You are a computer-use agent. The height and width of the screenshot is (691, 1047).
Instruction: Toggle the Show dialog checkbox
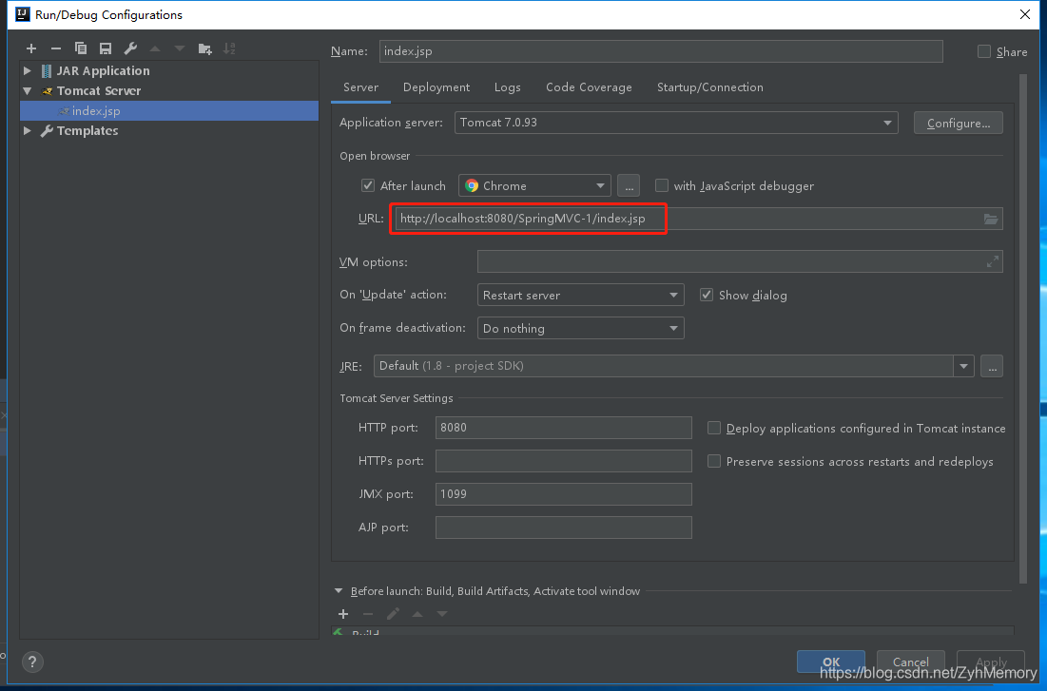(x=707, y=295)
